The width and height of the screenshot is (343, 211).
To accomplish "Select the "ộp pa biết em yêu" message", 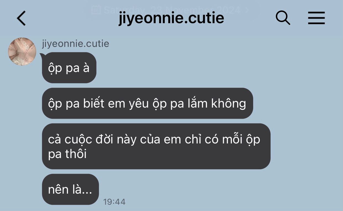I will 147,103.
